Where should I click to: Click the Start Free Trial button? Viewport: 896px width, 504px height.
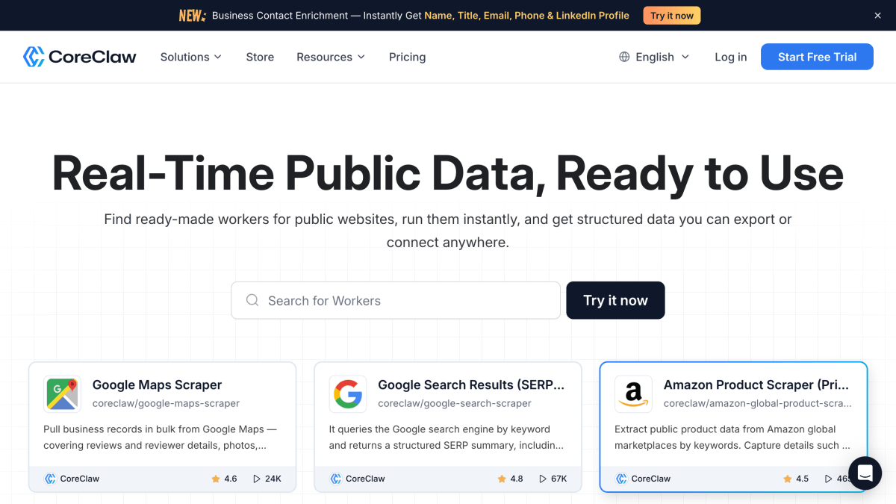817,57
